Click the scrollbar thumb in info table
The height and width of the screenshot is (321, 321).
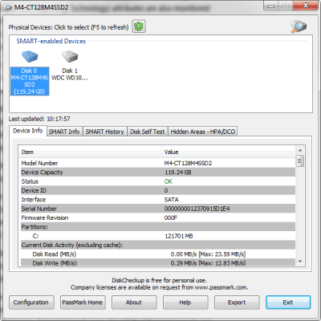300,160
